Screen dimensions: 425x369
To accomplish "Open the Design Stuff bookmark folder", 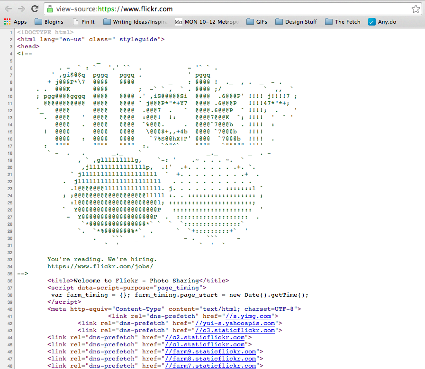I will tap(296, 22).
